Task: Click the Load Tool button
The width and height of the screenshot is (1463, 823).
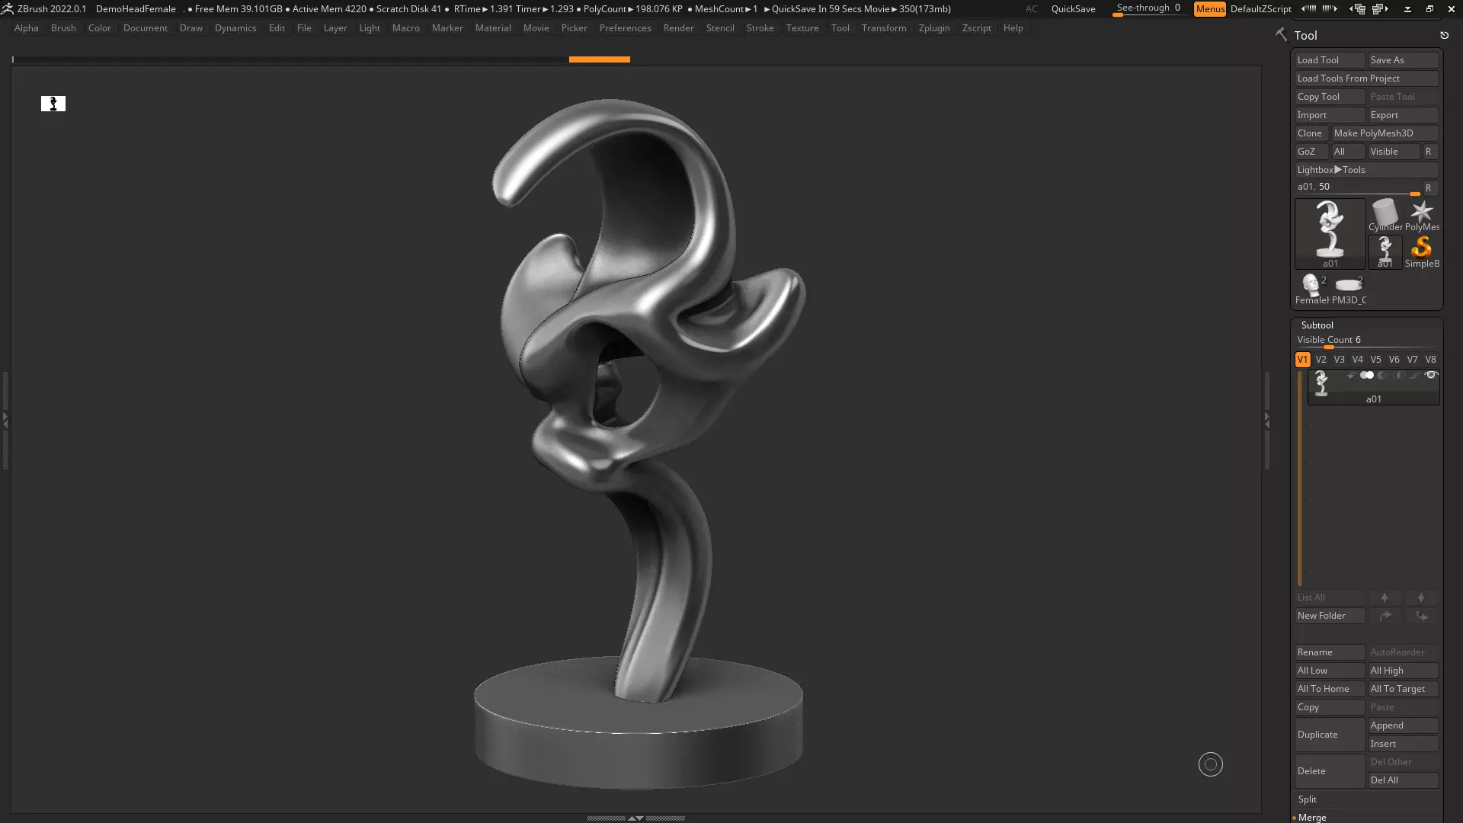Action: (1330, 60)
